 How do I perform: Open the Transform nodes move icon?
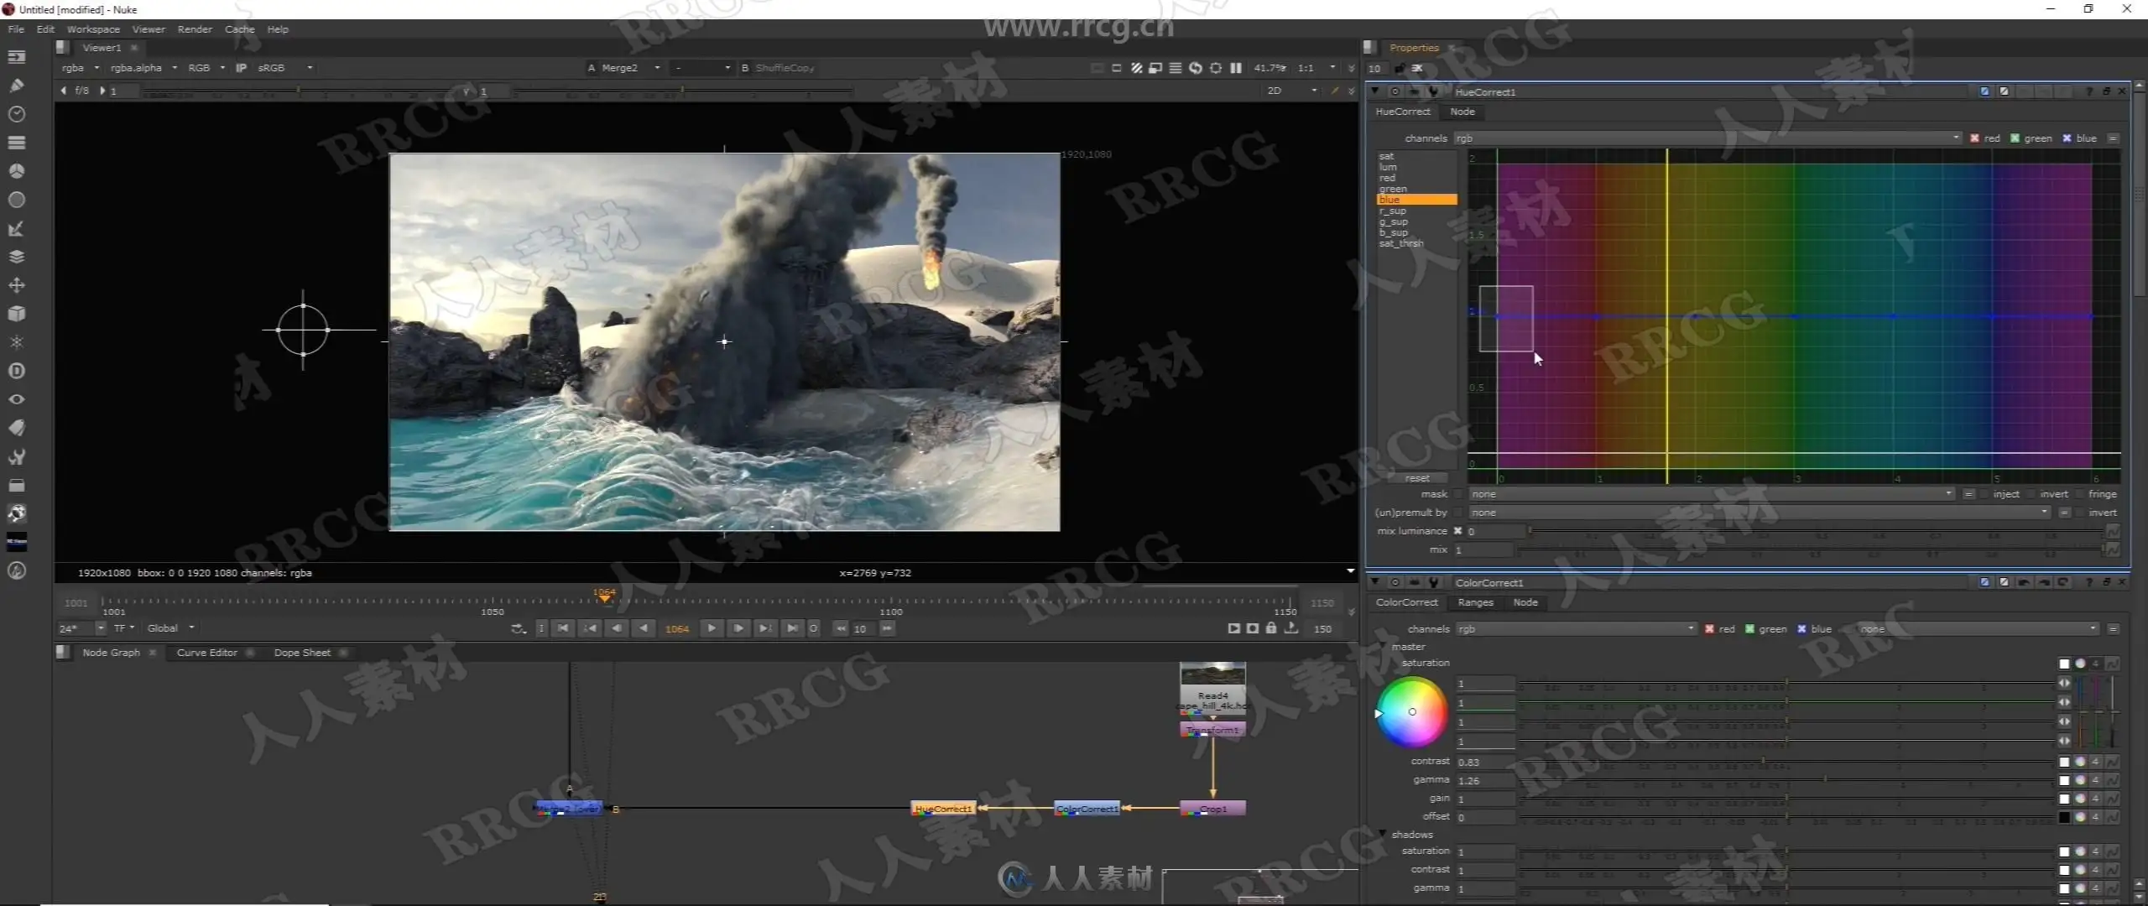pyautogui.click(x=16, y=285)
